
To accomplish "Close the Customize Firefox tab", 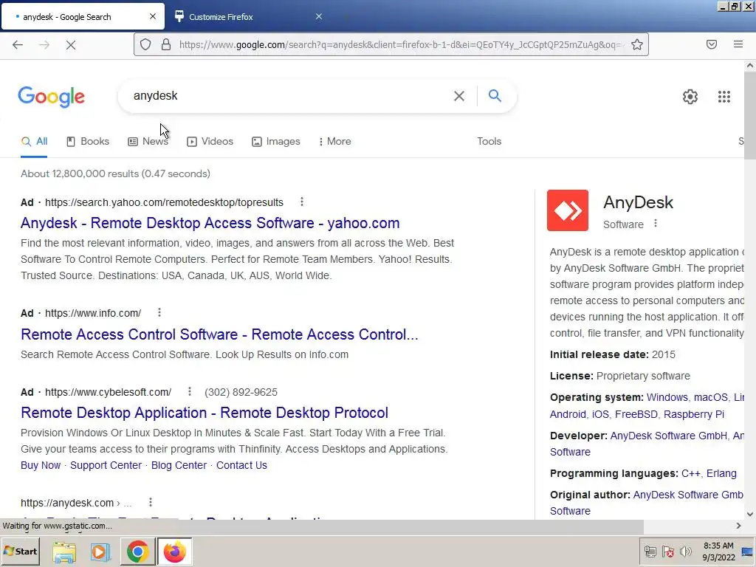I will [319, 16].
